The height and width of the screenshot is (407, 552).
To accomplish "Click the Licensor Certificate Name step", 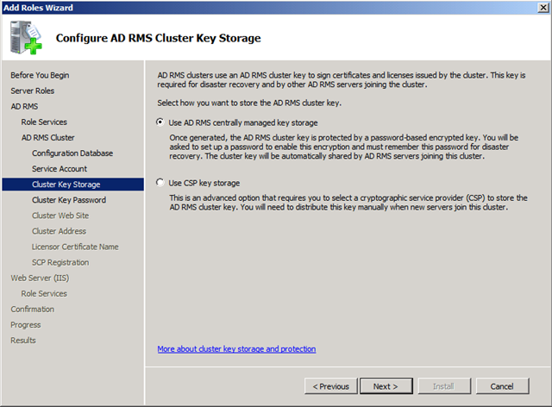I will click(x=75, y=247).
